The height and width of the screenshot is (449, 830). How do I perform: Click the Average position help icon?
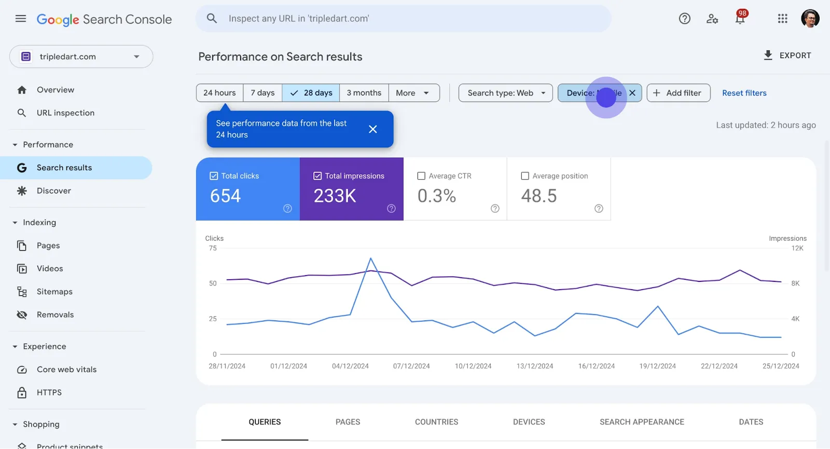coord(599,209)
